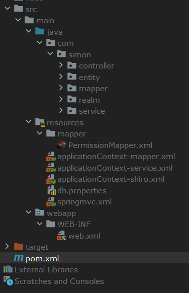Select the target folder label
The image size is (189, 293).
[37, 247]
